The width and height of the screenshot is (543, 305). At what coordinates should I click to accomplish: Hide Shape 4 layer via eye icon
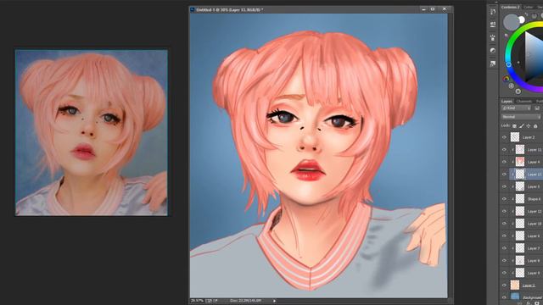(504, 199)
